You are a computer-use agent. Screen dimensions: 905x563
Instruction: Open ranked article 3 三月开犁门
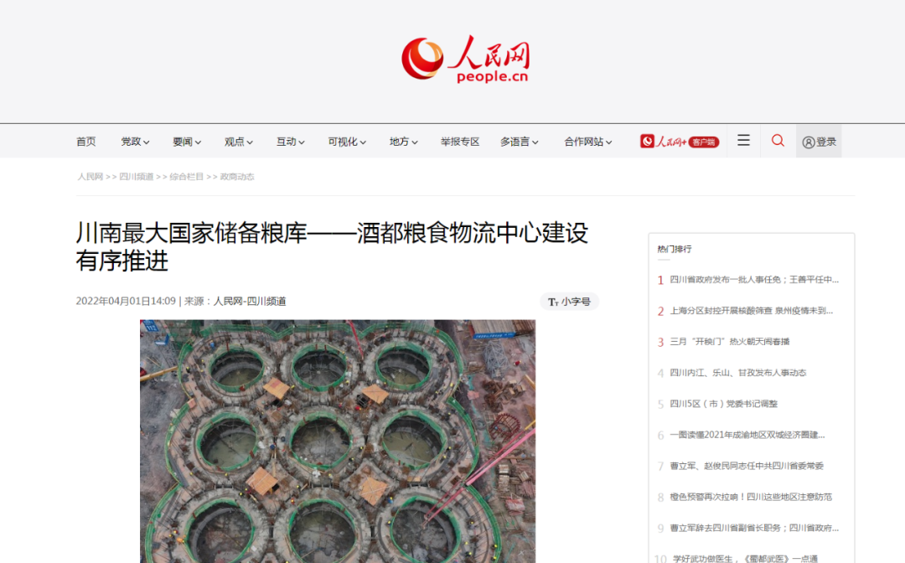click(730, 342)
